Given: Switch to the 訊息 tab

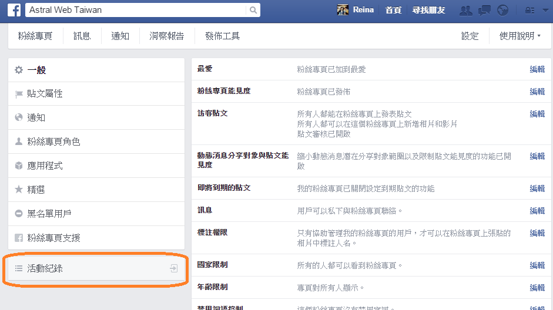Looking at the screenshot, I should (x=82, y=36).
